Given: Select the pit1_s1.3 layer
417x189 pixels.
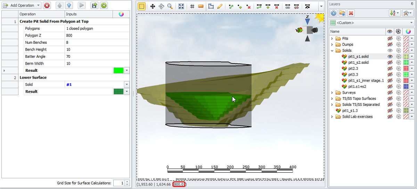Looking at the screenshot, I should tap(350, 111).
